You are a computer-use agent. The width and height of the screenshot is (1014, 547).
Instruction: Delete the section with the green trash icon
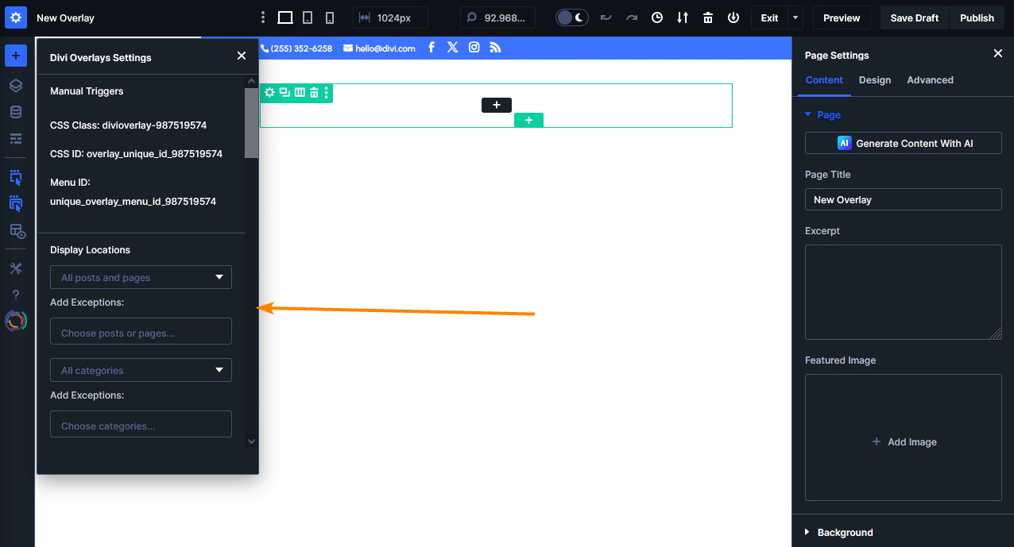pos(312,92)
